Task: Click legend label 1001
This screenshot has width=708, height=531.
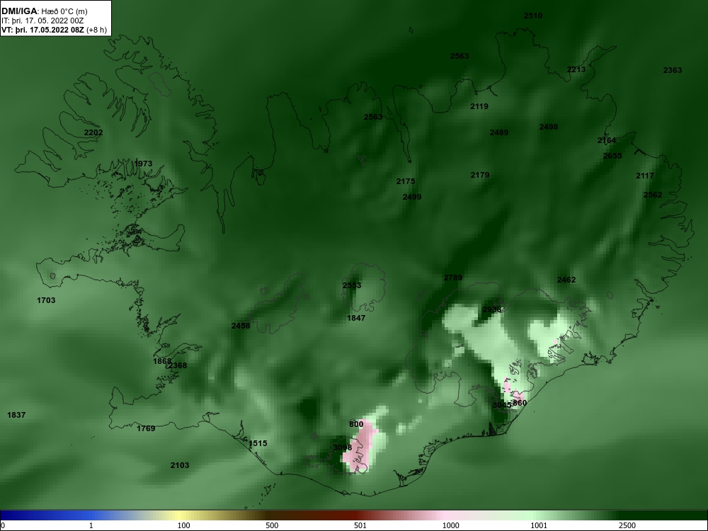Action: [x=539, y=525]
